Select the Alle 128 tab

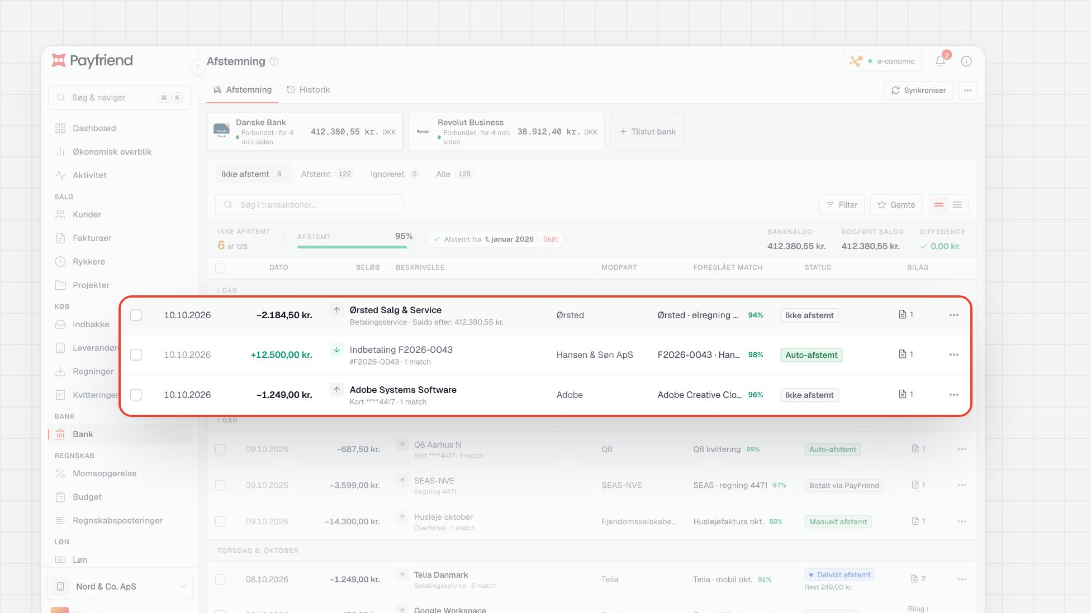tap(454, 174)
